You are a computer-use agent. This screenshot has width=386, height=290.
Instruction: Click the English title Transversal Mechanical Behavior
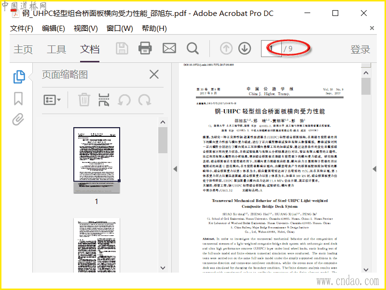(x=270, y=203)
